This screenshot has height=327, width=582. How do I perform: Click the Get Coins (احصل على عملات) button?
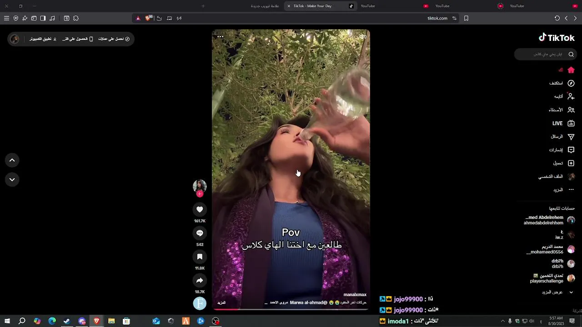click(114, 39)
